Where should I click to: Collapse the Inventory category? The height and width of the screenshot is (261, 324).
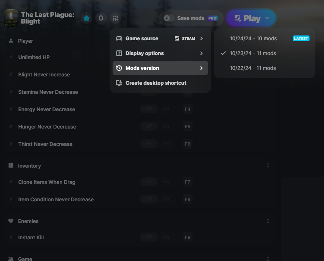pyautogui.click(x=268, y=165)
